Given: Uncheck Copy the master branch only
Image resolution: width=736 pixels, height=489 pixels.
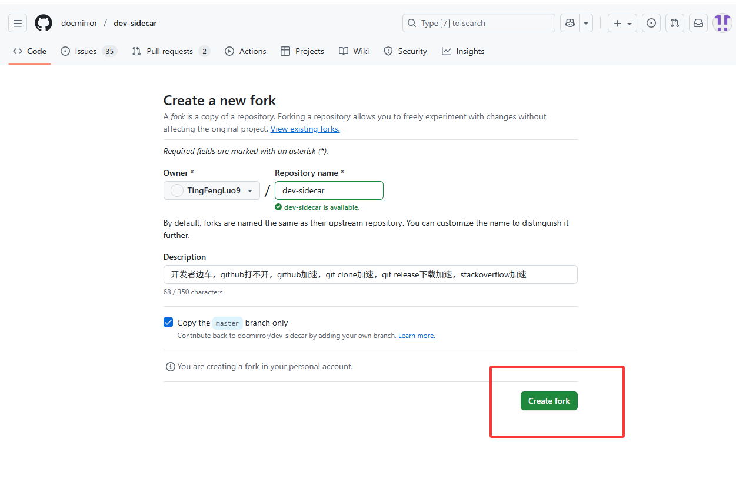Looking at the screenshot, I should tap(168, 323).
